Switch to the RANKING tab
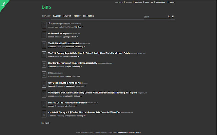The width and height of the screenshot is (217, 135). [x=57, y=16]
